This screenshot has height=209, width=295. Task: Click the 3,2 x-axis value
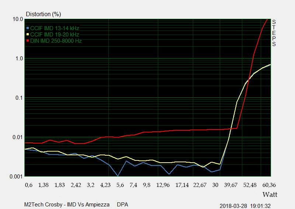(x=91, y=185)
